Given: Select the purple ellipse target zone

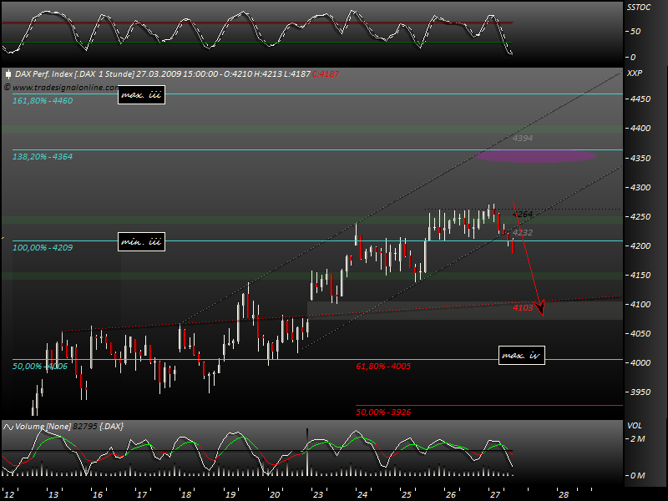Looking at the screenshot, I should pyautogui.click(x=535, y=156).
